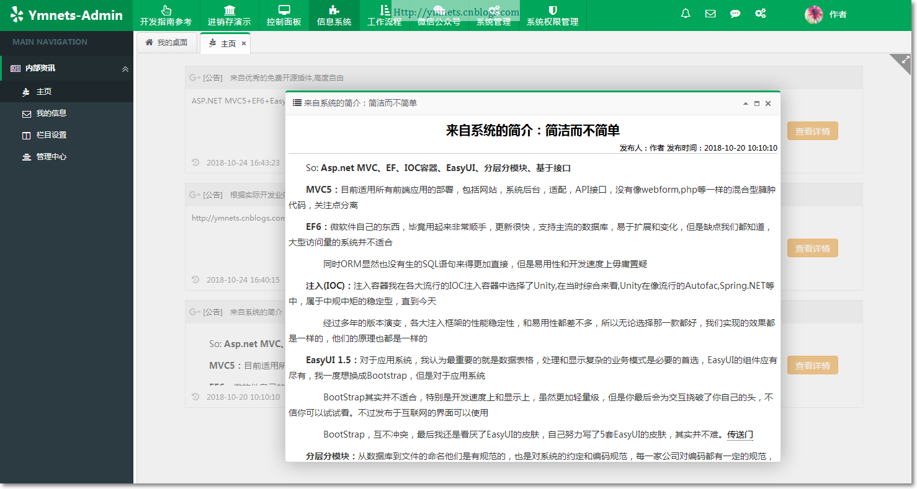Open the gears settings icon in header
Screen dimensions: 917x489
(x=760, y=14)
